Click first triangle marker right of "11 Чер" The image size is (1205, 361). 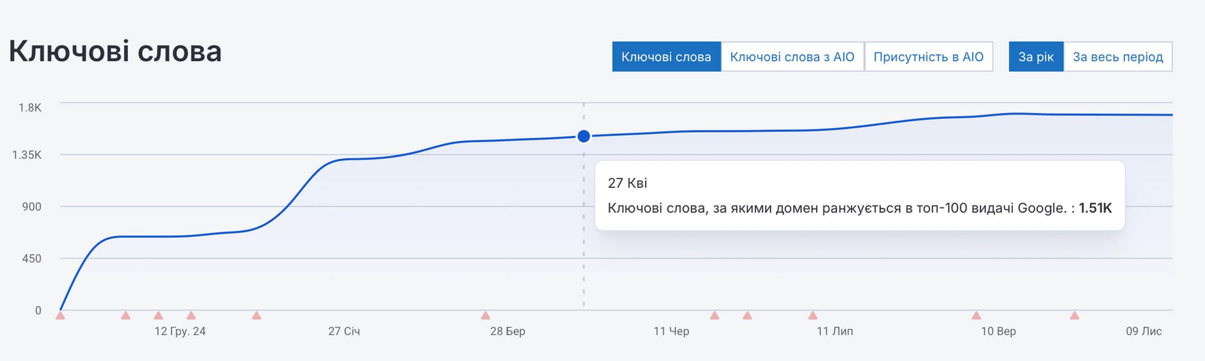point(714,315)
